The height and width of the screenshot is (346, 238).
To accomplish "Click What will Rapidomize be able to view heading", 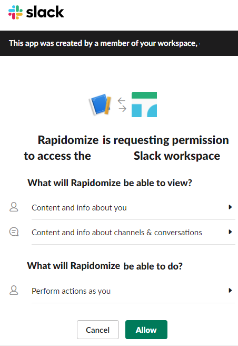I will 110,183.
